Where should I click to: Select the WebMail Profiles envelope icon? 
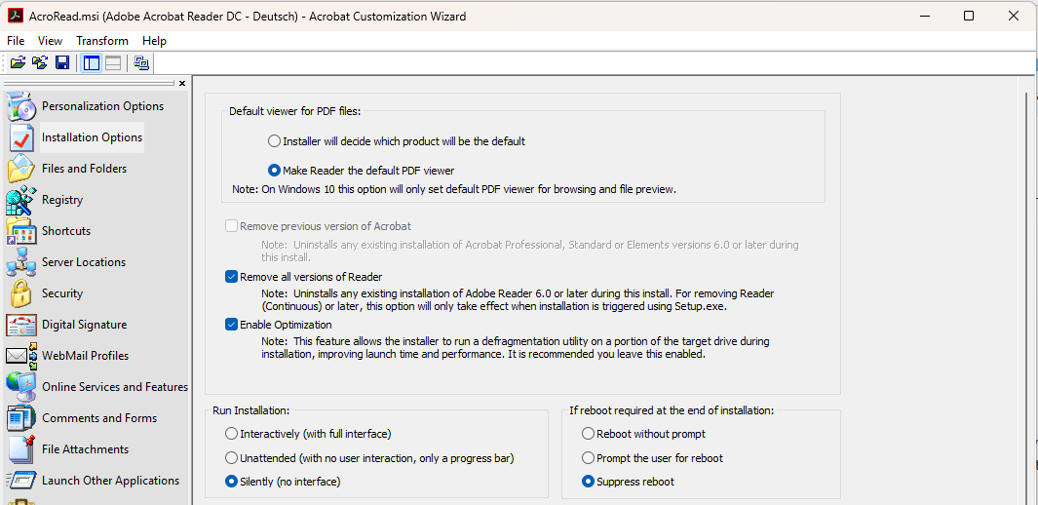[21, 356]
